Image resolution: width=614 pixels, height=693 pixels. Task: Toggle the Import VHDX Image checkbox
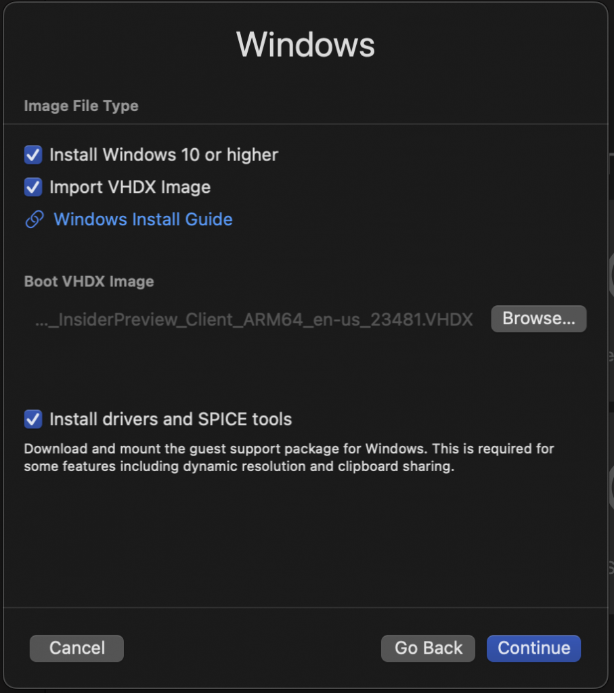point(33,187)
